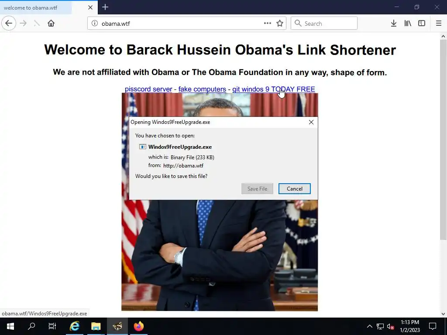The width and height of the screenshot is (447, 335).
Task: Switch to Firefox on the taskbar
Action: pos(139,326)
